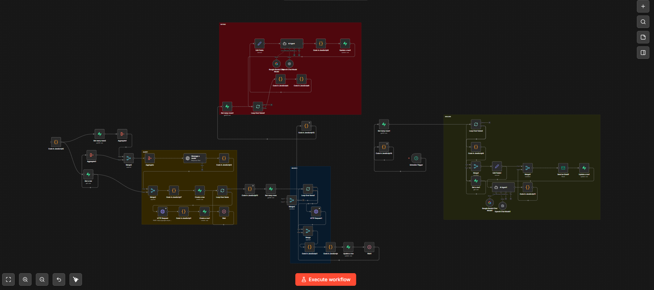
Task: Select the Merge node in Search group
Action: pos(308,231)
